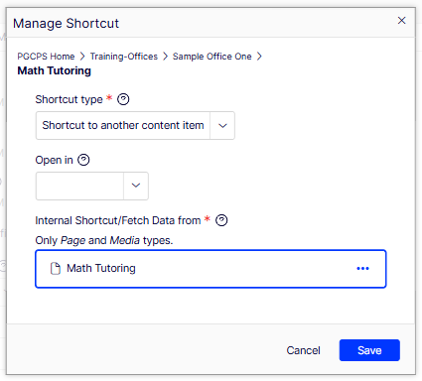This screenshot has height=381, width=422.
Task: Click the Math Tutoring breadcrumb title
Action: (54, 70)
